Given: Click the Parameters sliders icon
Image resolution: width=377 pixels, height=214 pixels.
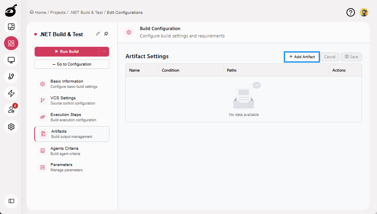Looking at the screenshot, I should click(43, 167).
